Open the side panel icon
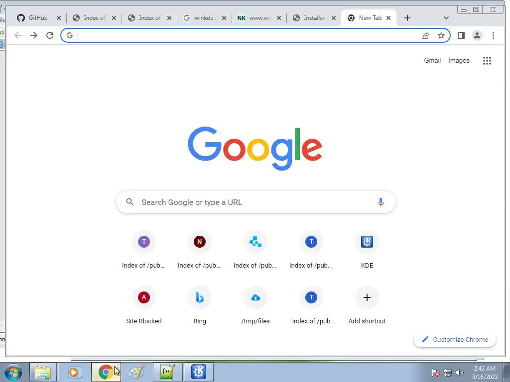Image resolution: width=510 pixels, height=382 pixels. (x=461, y=35)
